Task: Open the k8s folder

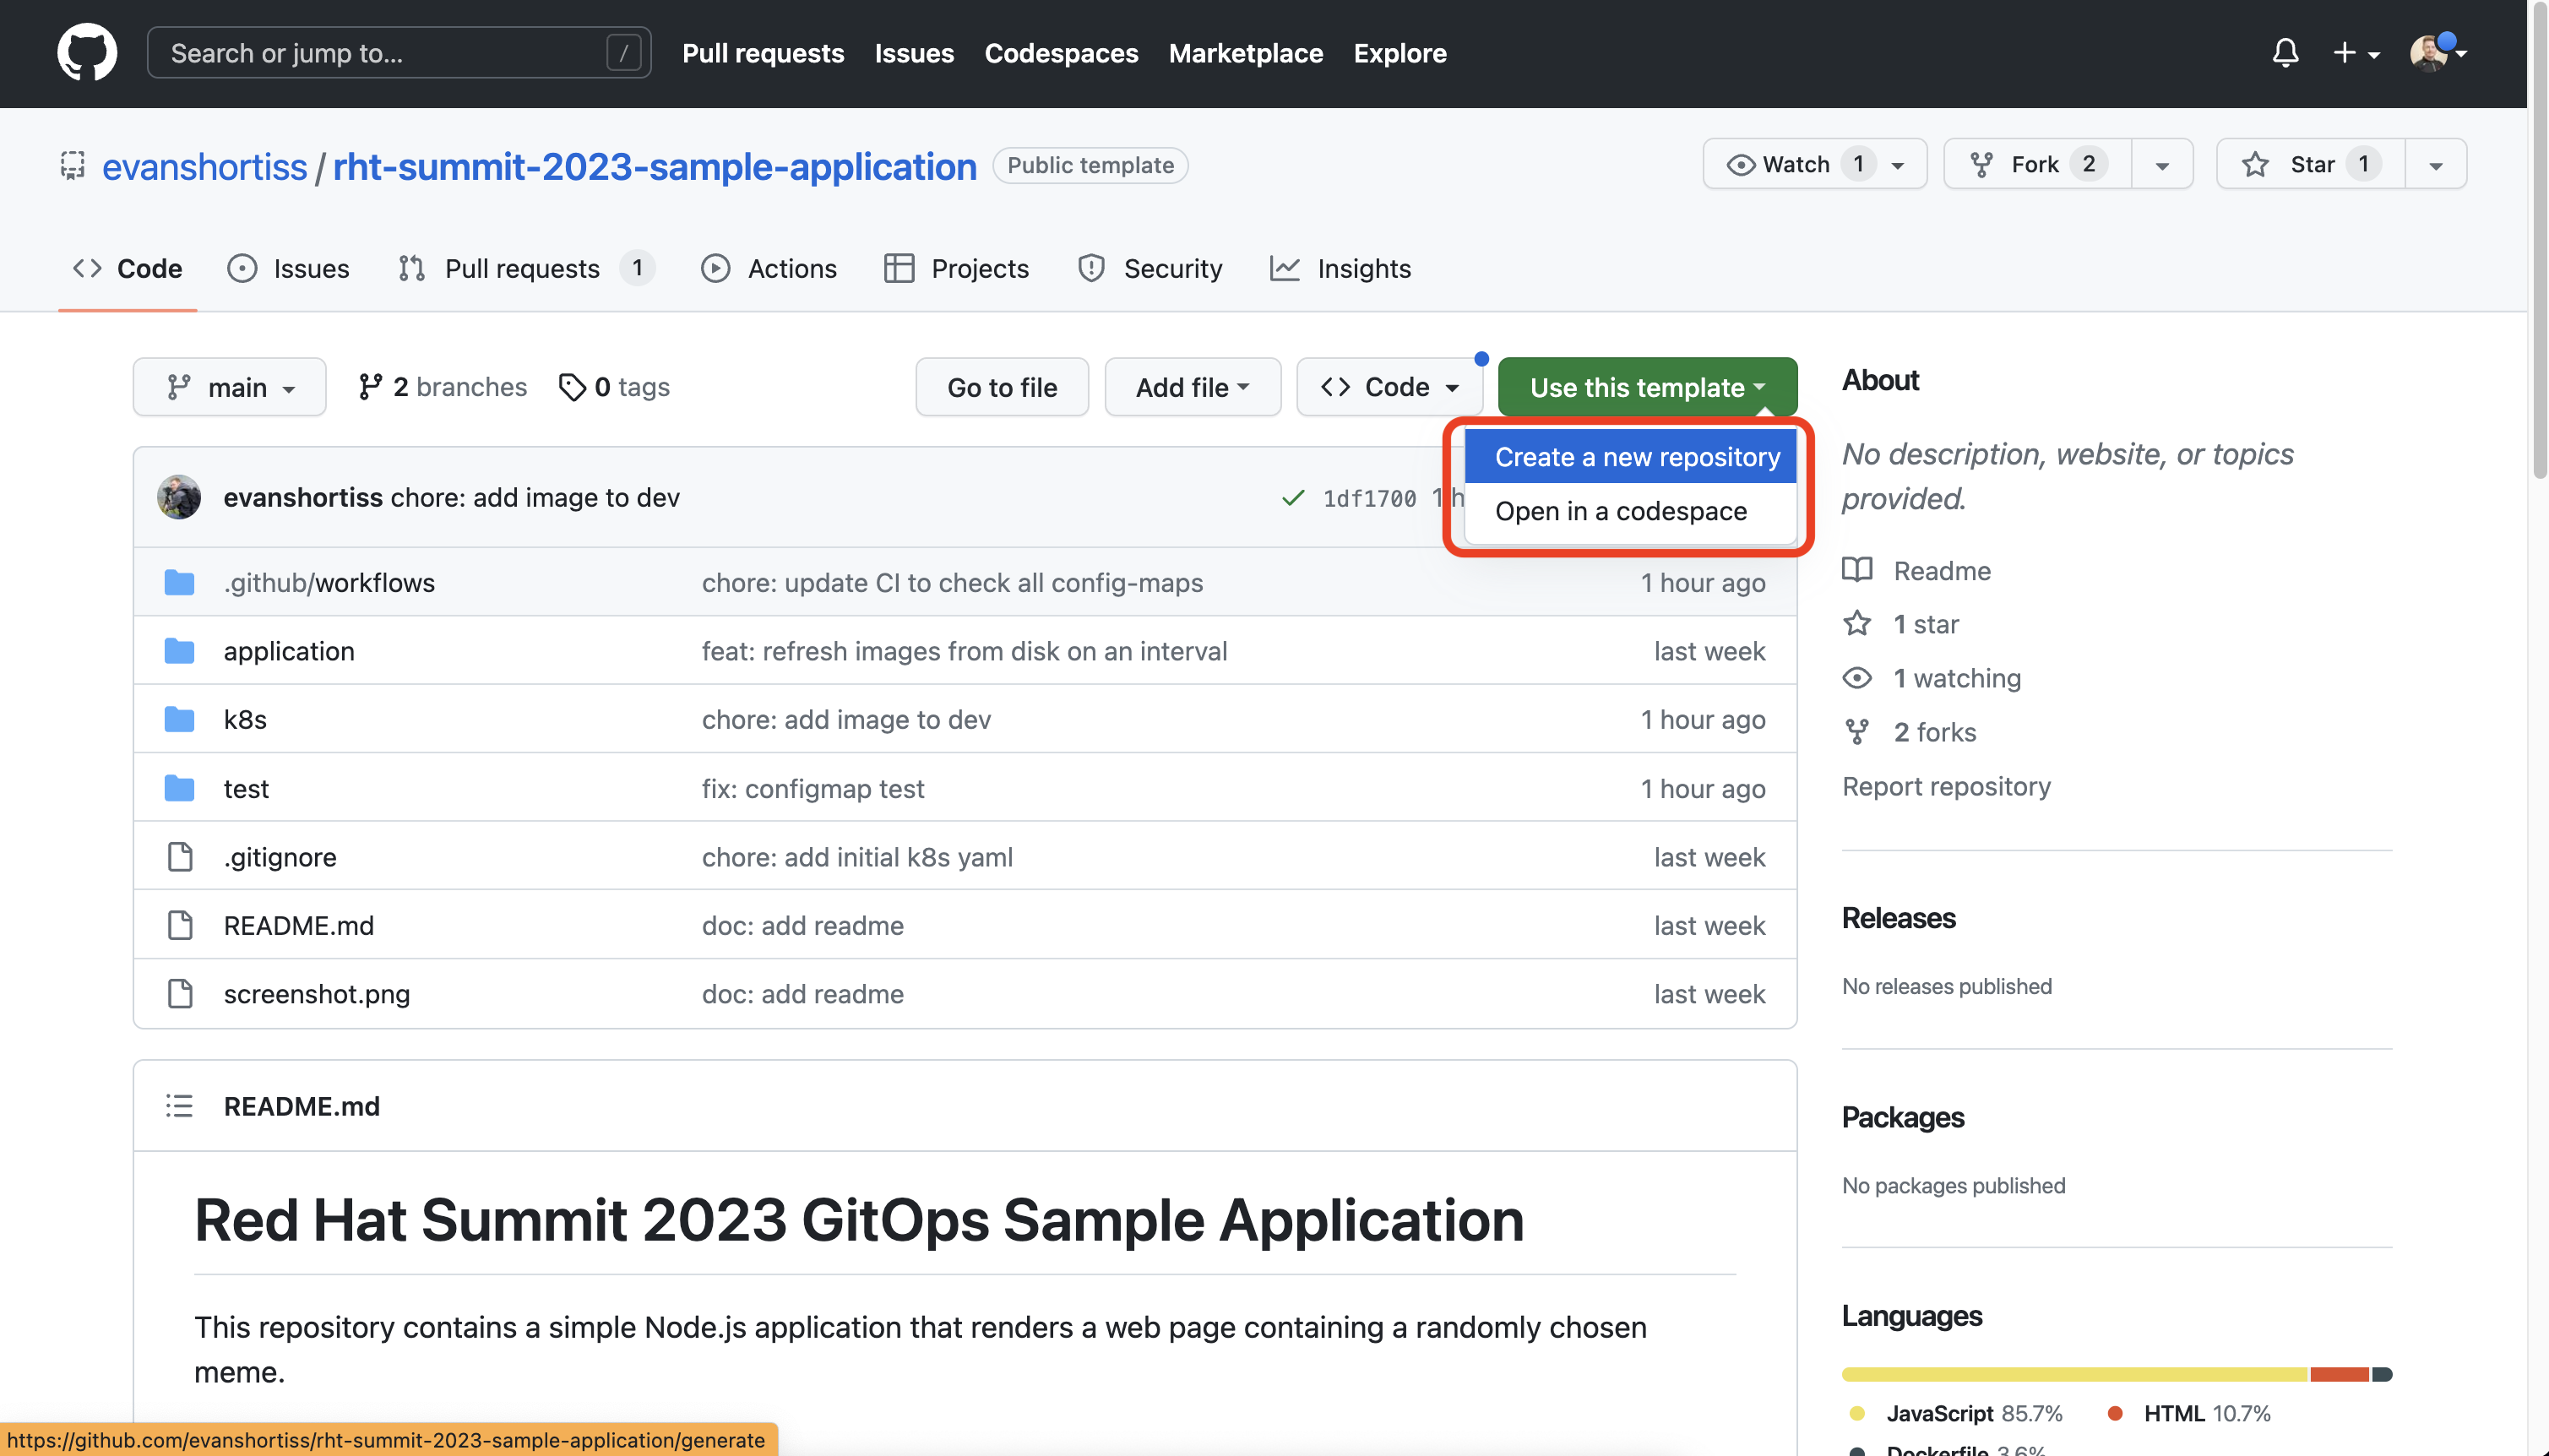Action: coord(245,719)
